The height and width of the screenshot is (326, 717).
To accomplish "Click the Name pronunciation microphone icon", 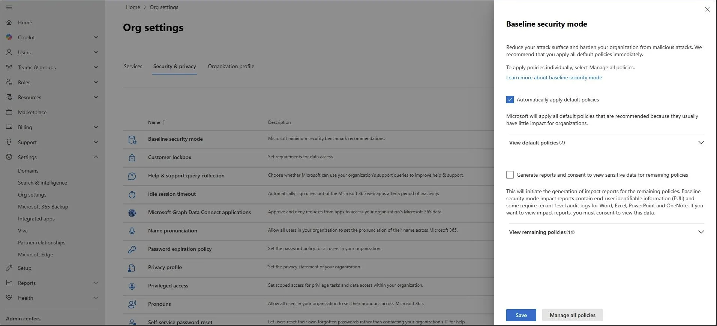I will (x=132, y=231).
